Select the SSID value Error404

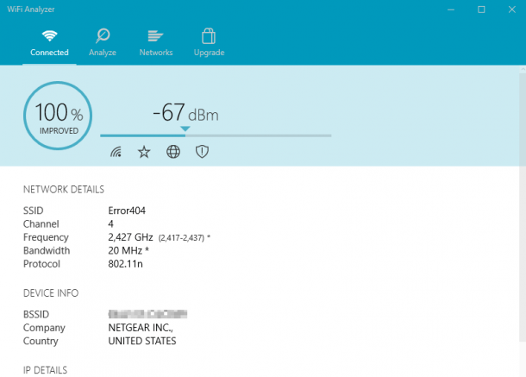[x=127, y=210]
